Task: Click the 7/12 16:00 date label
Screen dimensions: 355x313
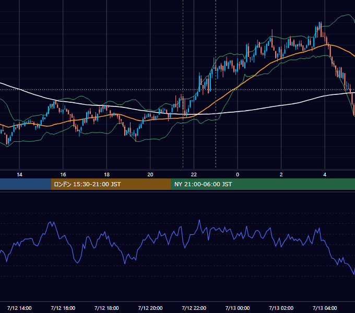Action: click(63, 308)
